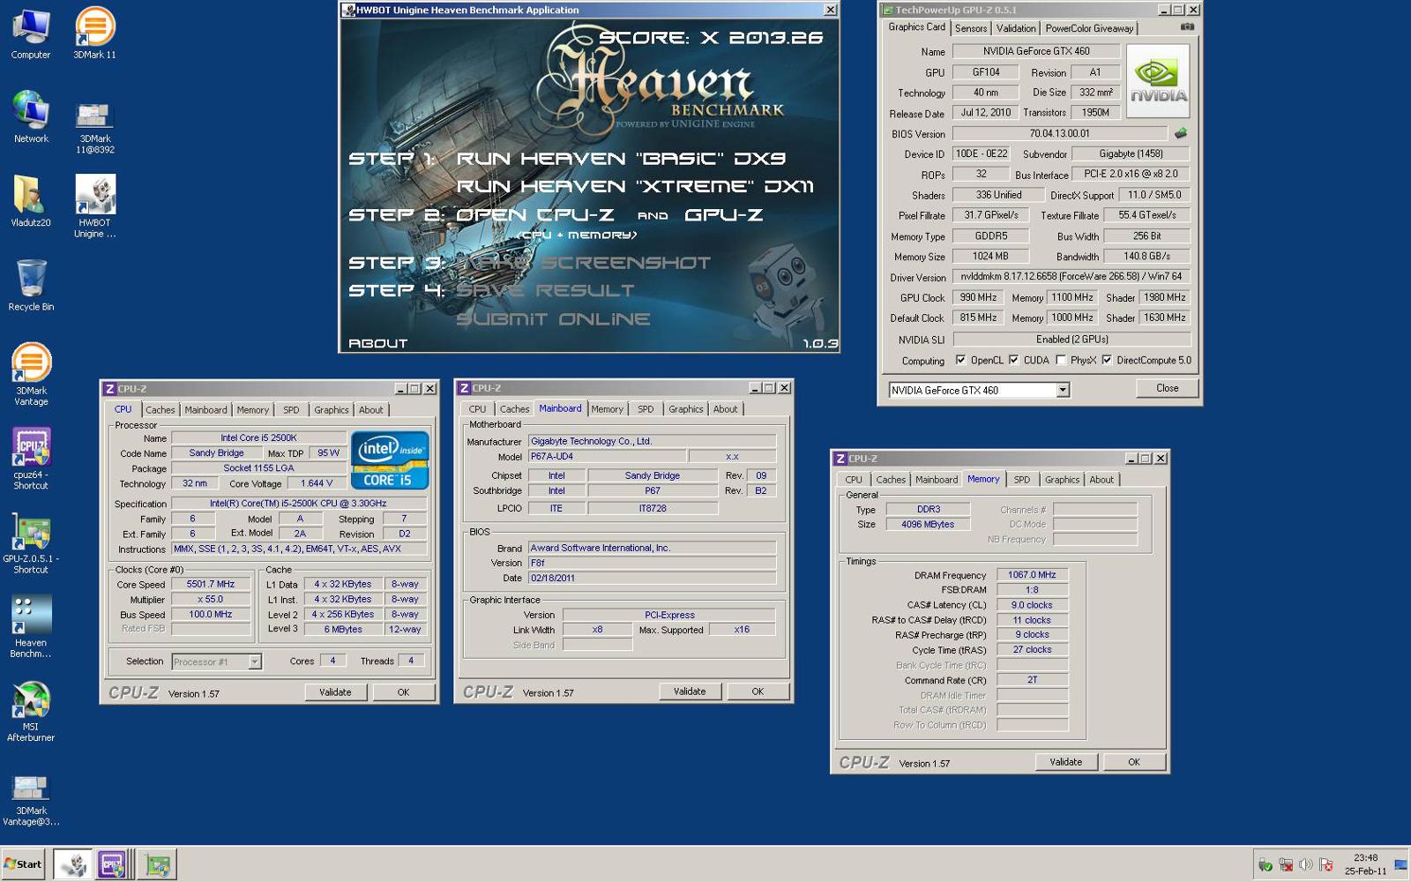Click Close button in GPU-Z

coord(1167,388)
